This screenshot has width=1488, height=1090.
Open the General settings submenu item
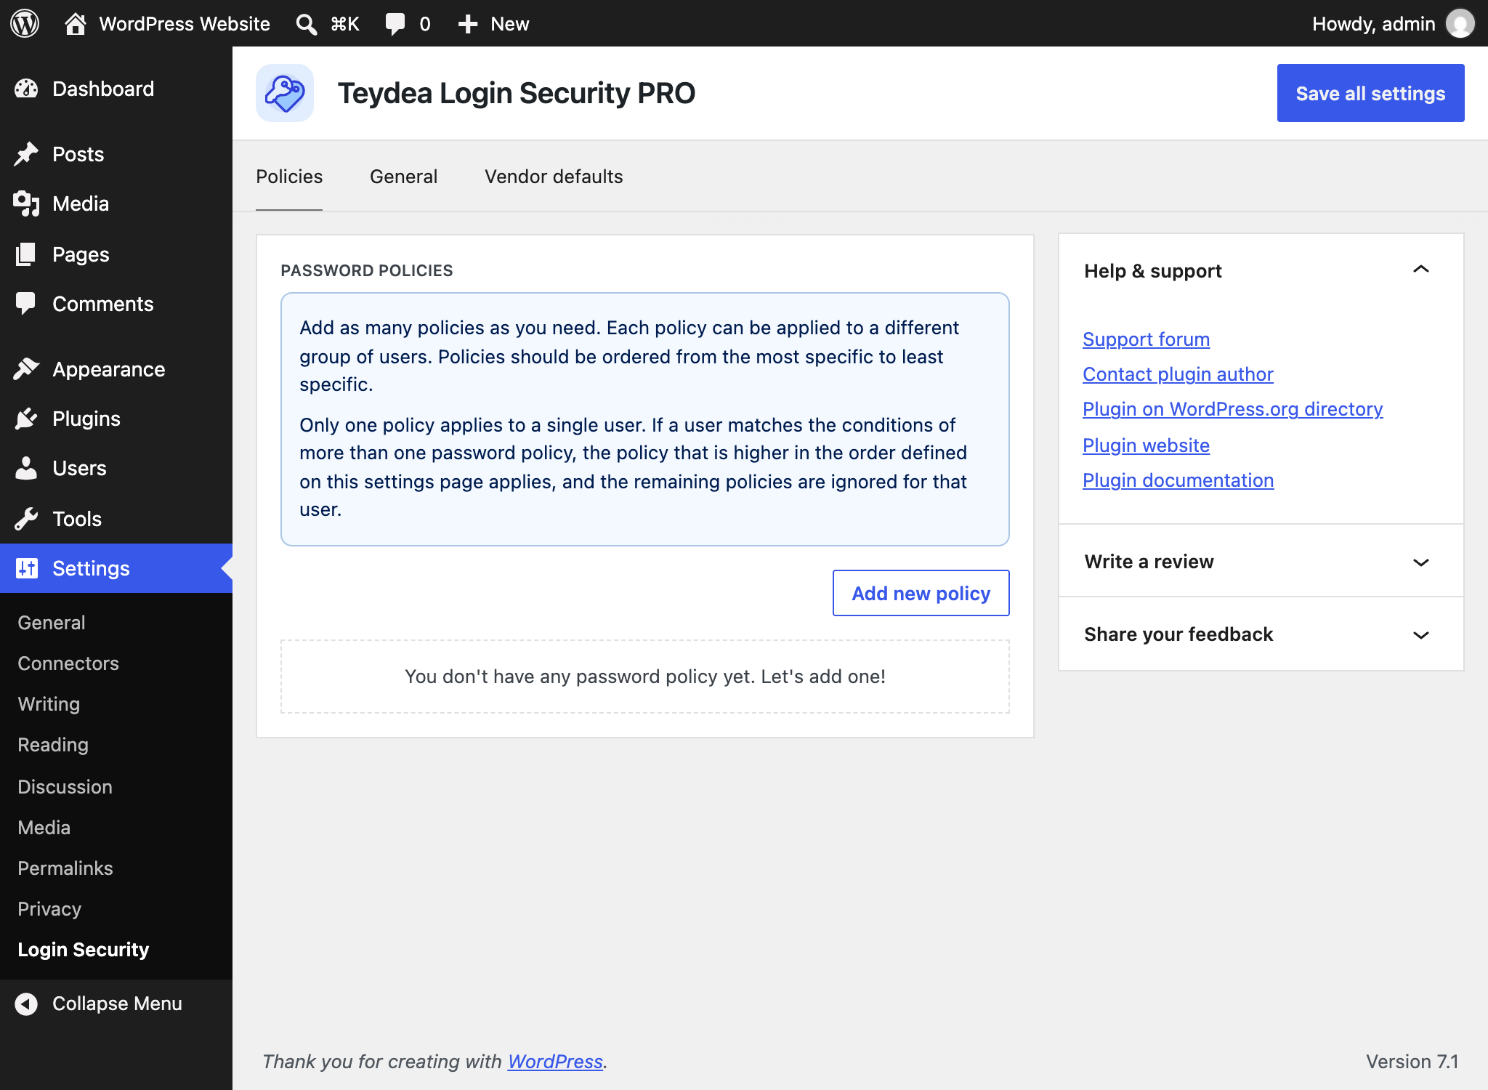pyautogui.click(x=52, y=623)
